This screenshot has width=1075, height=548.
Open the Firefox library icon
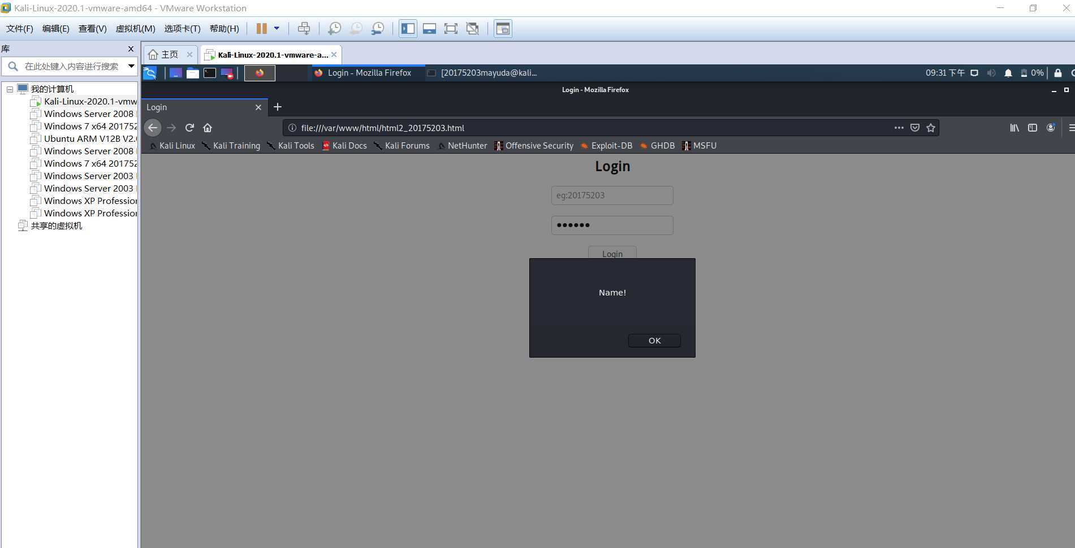tap(1014, 128)
